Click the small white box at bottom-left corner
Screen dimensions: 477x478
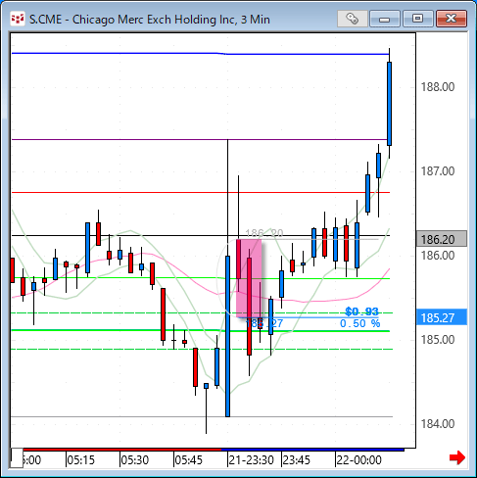coord(17,458)
